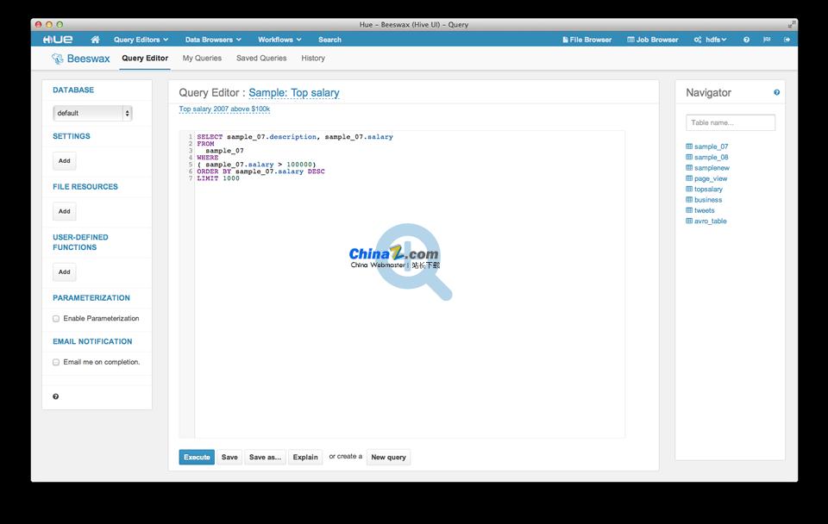828x524 pixels.
Task: Click the table icon beside sample_07
Action: coord(689,147)
